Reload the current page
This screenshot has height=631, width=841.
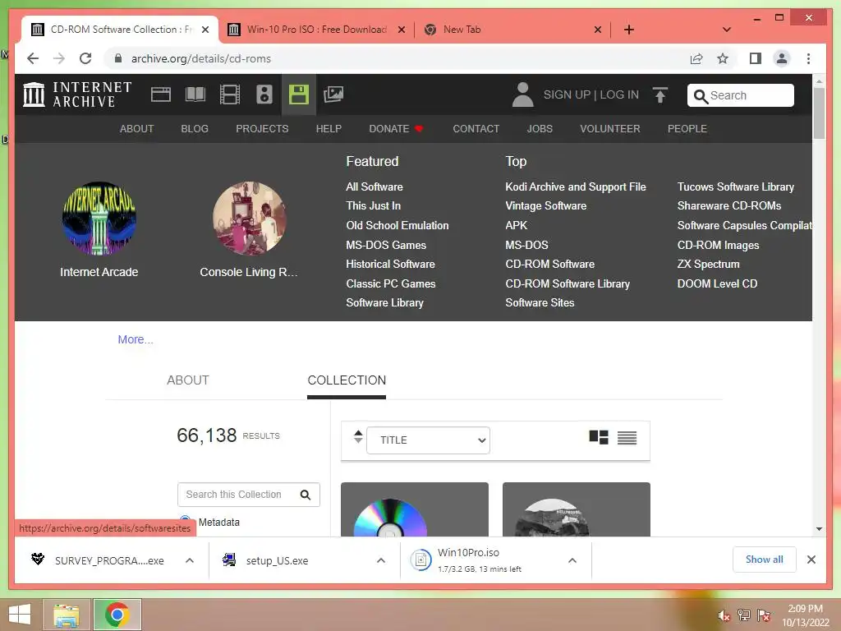[85, 58]
